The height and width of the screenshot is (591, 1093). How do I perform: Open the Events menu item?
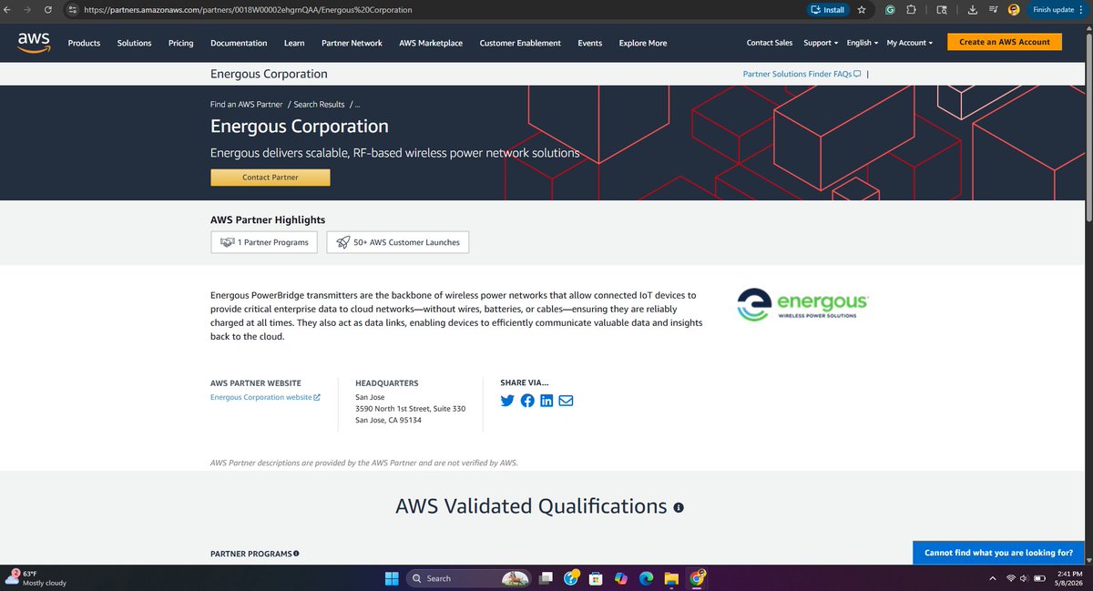(590, 43)
